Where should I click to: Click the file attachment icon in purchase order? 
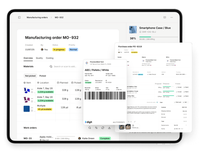click(133, 126)
